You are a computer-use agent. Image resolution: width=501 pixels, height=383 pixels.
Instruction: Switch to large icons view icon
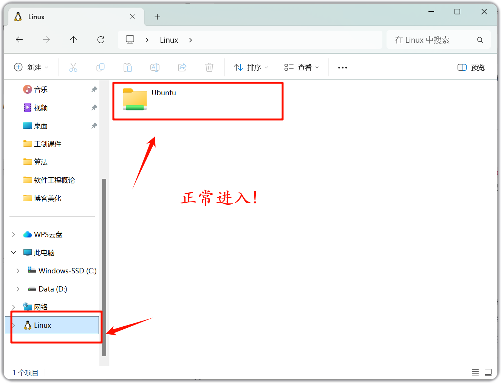[488, 372]
